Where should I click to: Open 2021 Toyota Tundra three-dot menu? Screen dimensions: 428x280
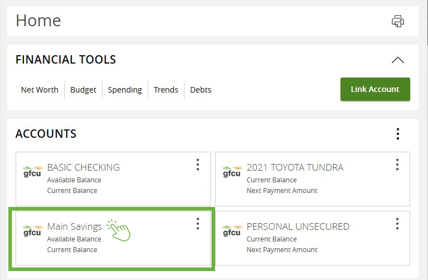coord(397,165)
